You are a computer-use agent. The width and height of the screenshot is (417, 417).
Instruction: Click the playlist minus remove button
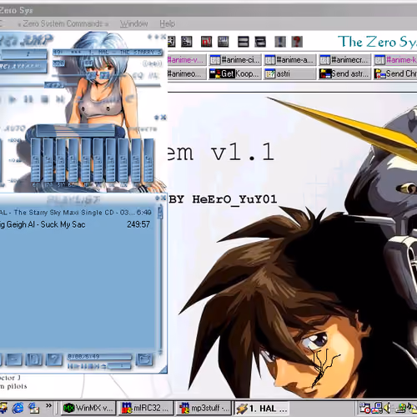(x=14, y=359)
